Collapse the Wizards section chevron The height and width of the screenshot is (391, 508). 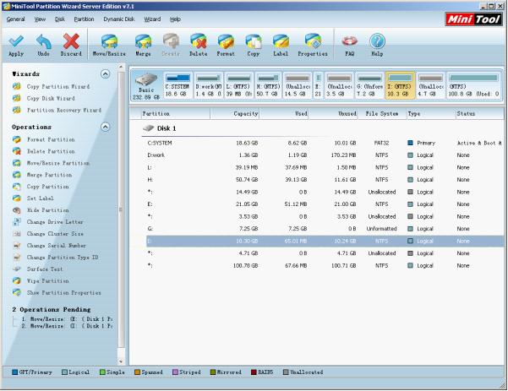point(105,74)
